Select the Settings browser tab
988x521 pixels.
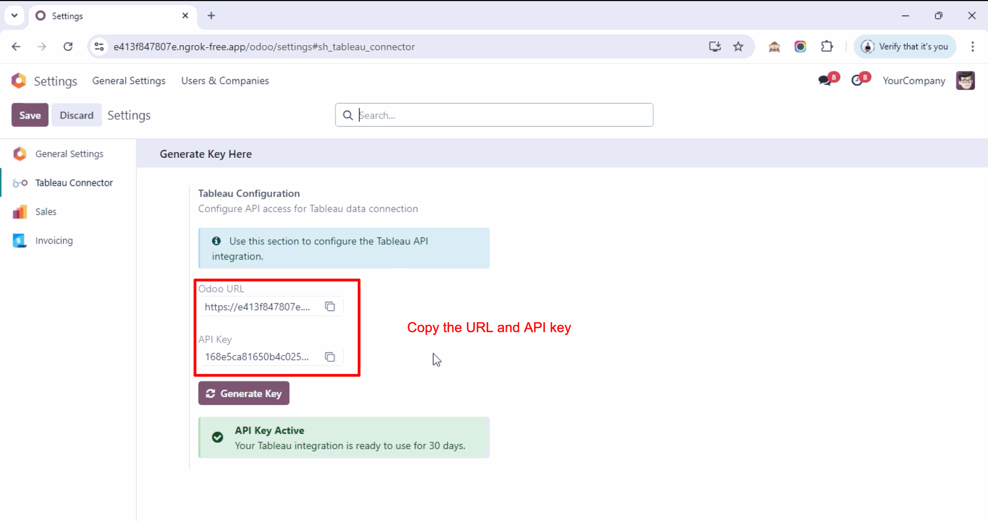112,15
